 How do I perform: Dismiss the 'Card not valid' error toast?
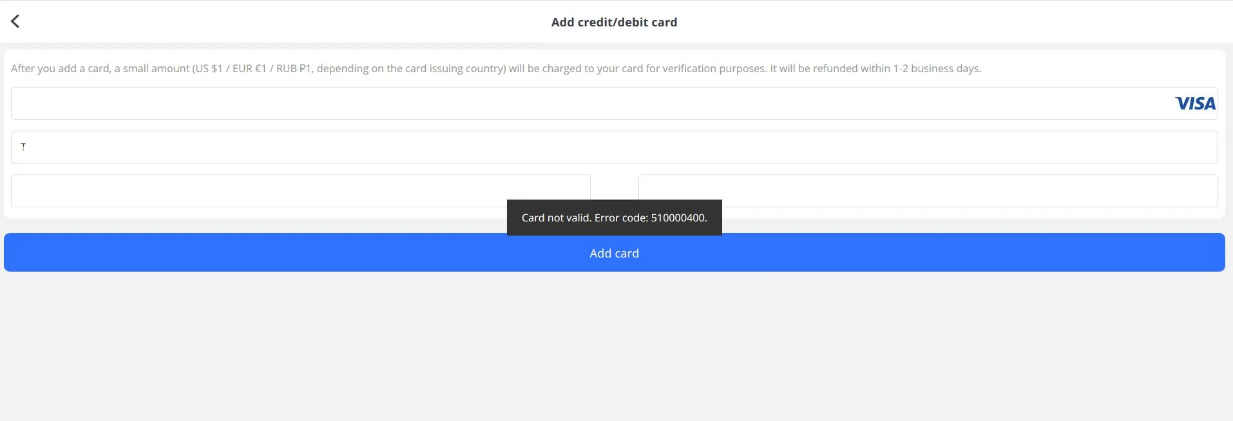tap(614, 218)
